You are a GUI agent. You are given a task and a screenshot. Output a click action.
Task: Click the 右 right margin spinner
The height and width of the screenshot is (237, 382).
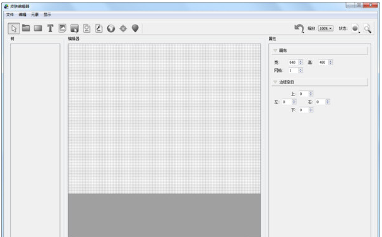coord(328,102)
